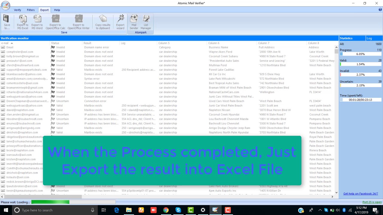Copy results to clipboard
Viewport: 383px width, 215px height.
pos(103,22)
